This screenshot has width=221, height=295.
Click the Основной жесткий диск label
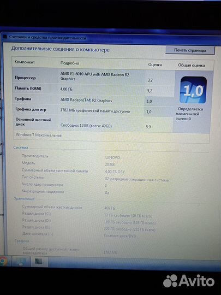coord(33,122)
